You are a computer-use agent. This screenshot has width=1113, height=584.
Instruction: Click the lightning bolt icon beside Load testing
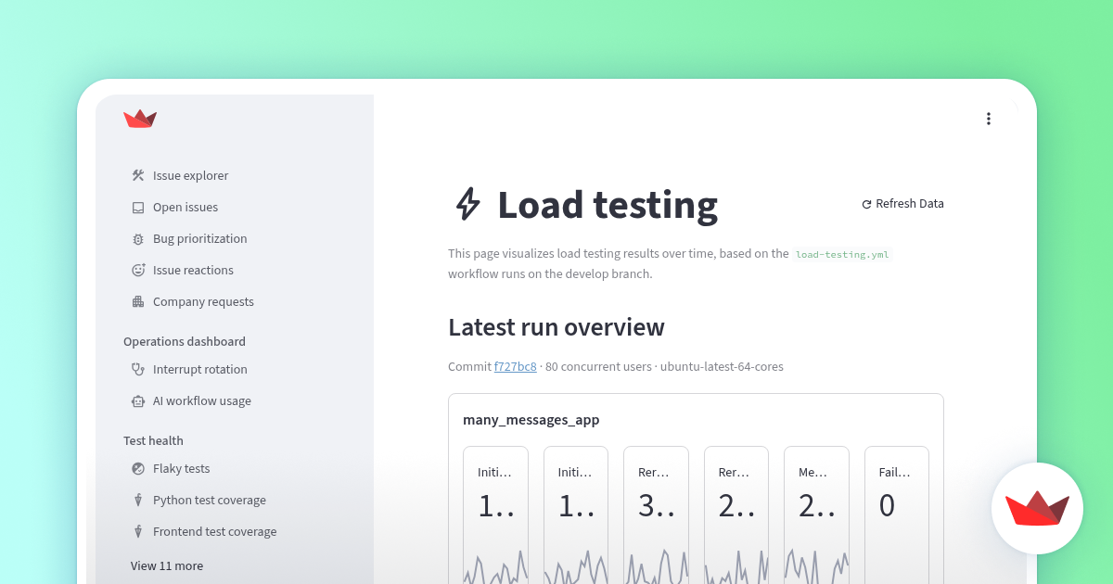click(x=467, y=204)
